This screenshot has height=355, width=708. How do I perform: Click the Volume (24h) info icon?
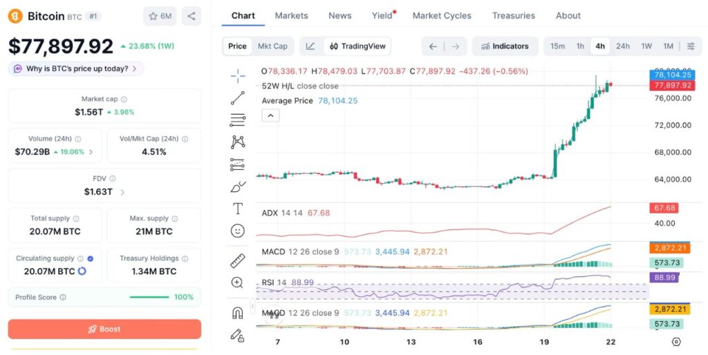(x=78, y=139)
